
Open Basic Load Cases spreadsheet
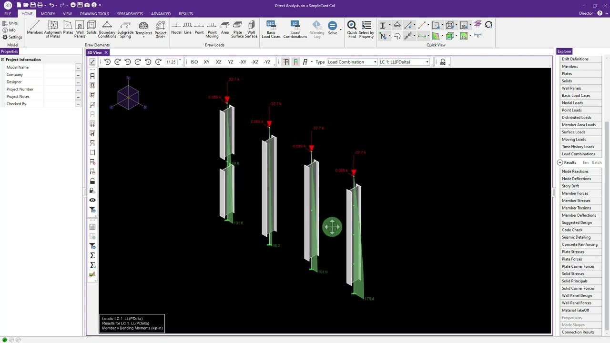click(x=271, y=29)
